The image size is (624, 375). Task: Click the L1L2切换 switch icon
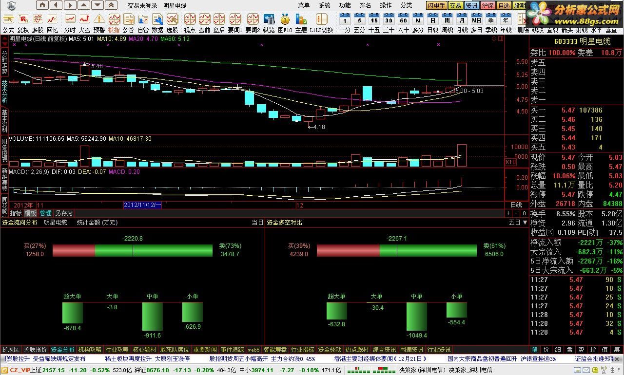point(321,23)
